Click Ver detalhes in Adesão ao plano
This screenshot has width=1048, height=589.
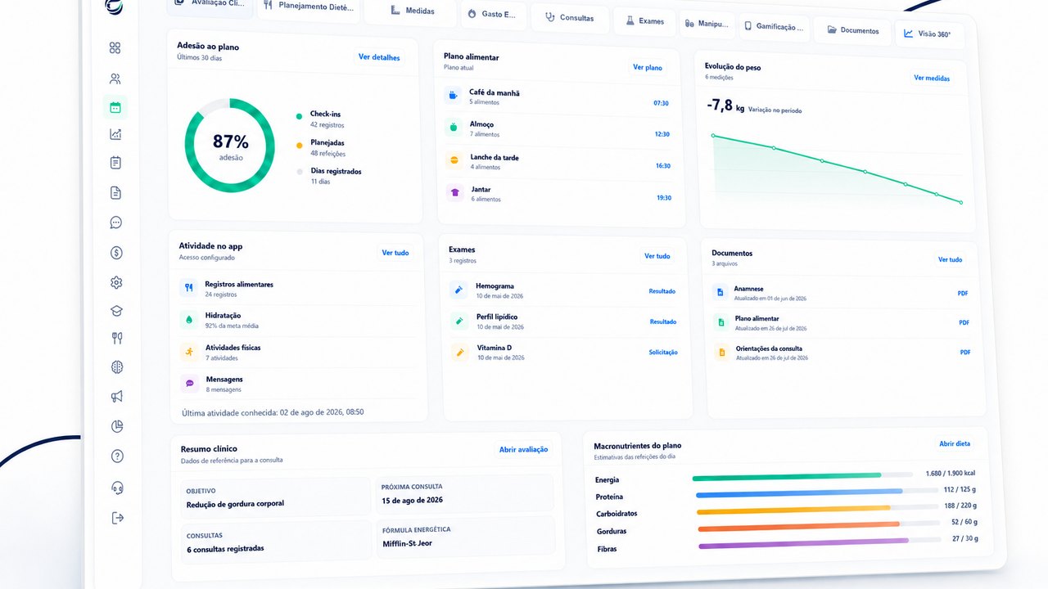click(x=379, y=57)
